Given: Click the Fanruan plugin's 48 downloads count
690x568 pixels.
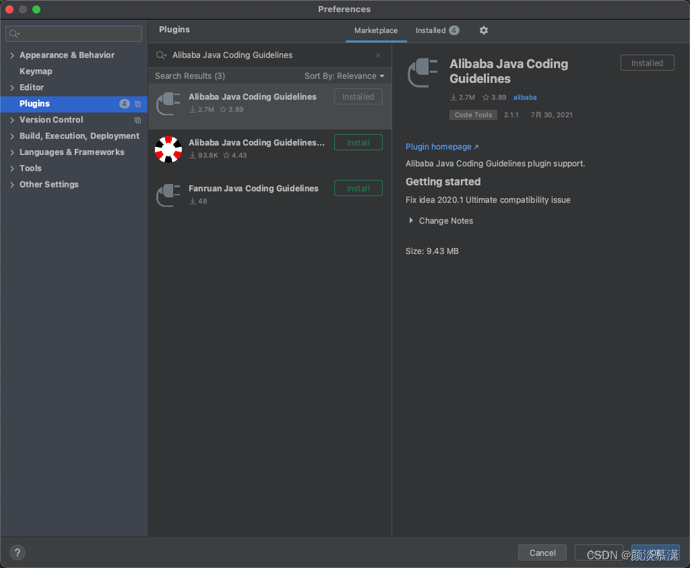Looking at the screenshot, I should click(198, 201).
